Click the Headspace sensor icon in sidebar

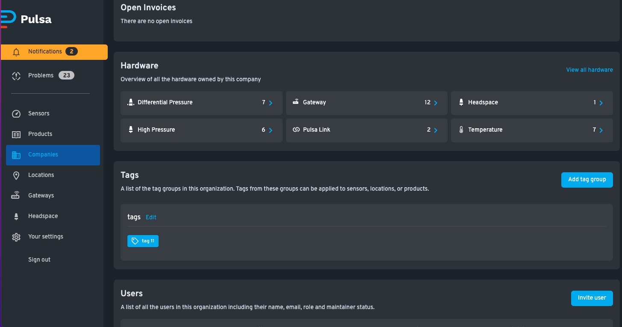(x=16, y=216)
